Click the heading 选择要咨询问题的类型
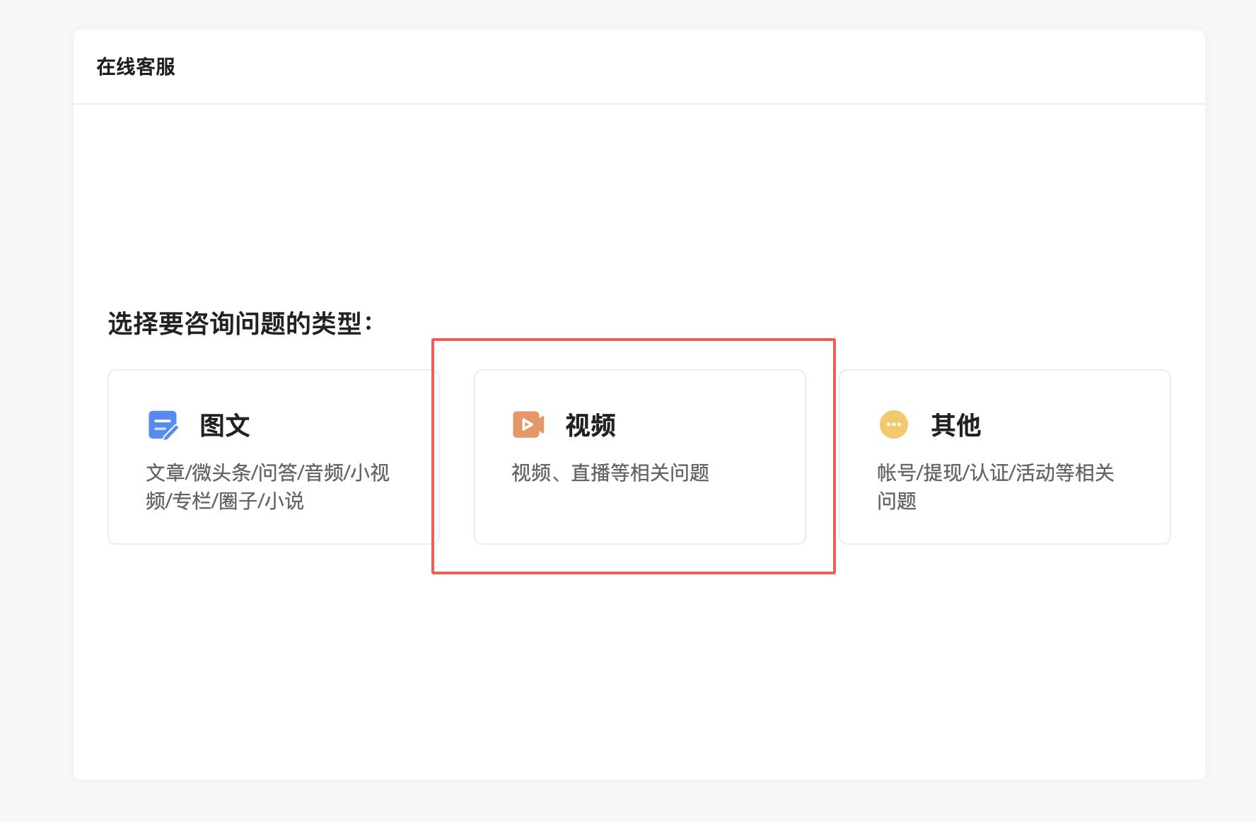Screen dimensions: 1256x822 (240, 323)
